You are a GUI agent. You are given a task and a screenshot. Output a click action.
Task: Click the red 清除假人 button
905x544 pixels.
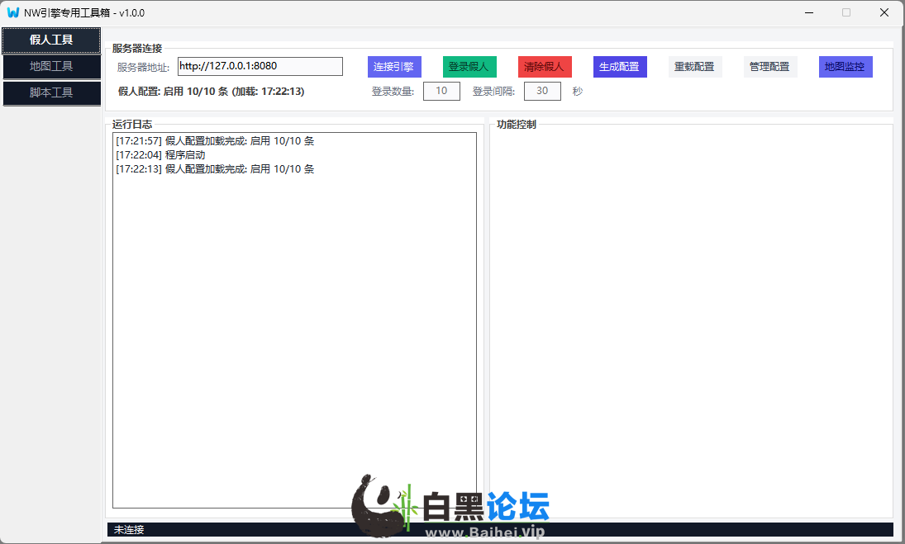pyautogui.click(x=545, y=67)
